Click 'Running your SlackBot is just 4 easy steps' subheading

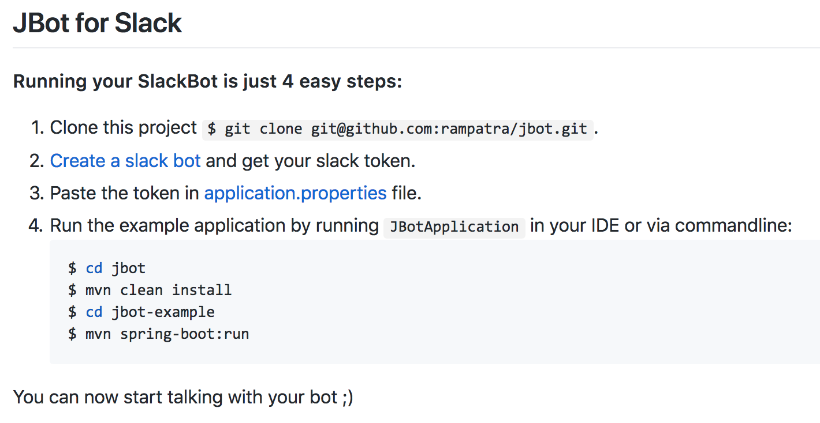207,81
